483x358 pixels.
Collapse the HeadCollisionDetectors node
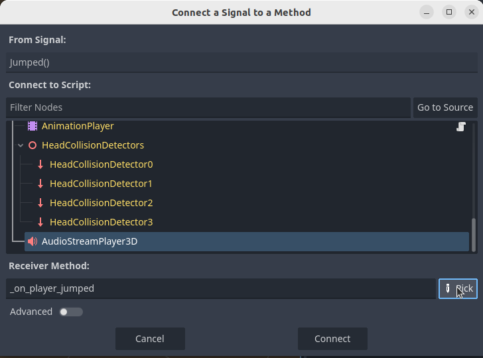[21, 145]
